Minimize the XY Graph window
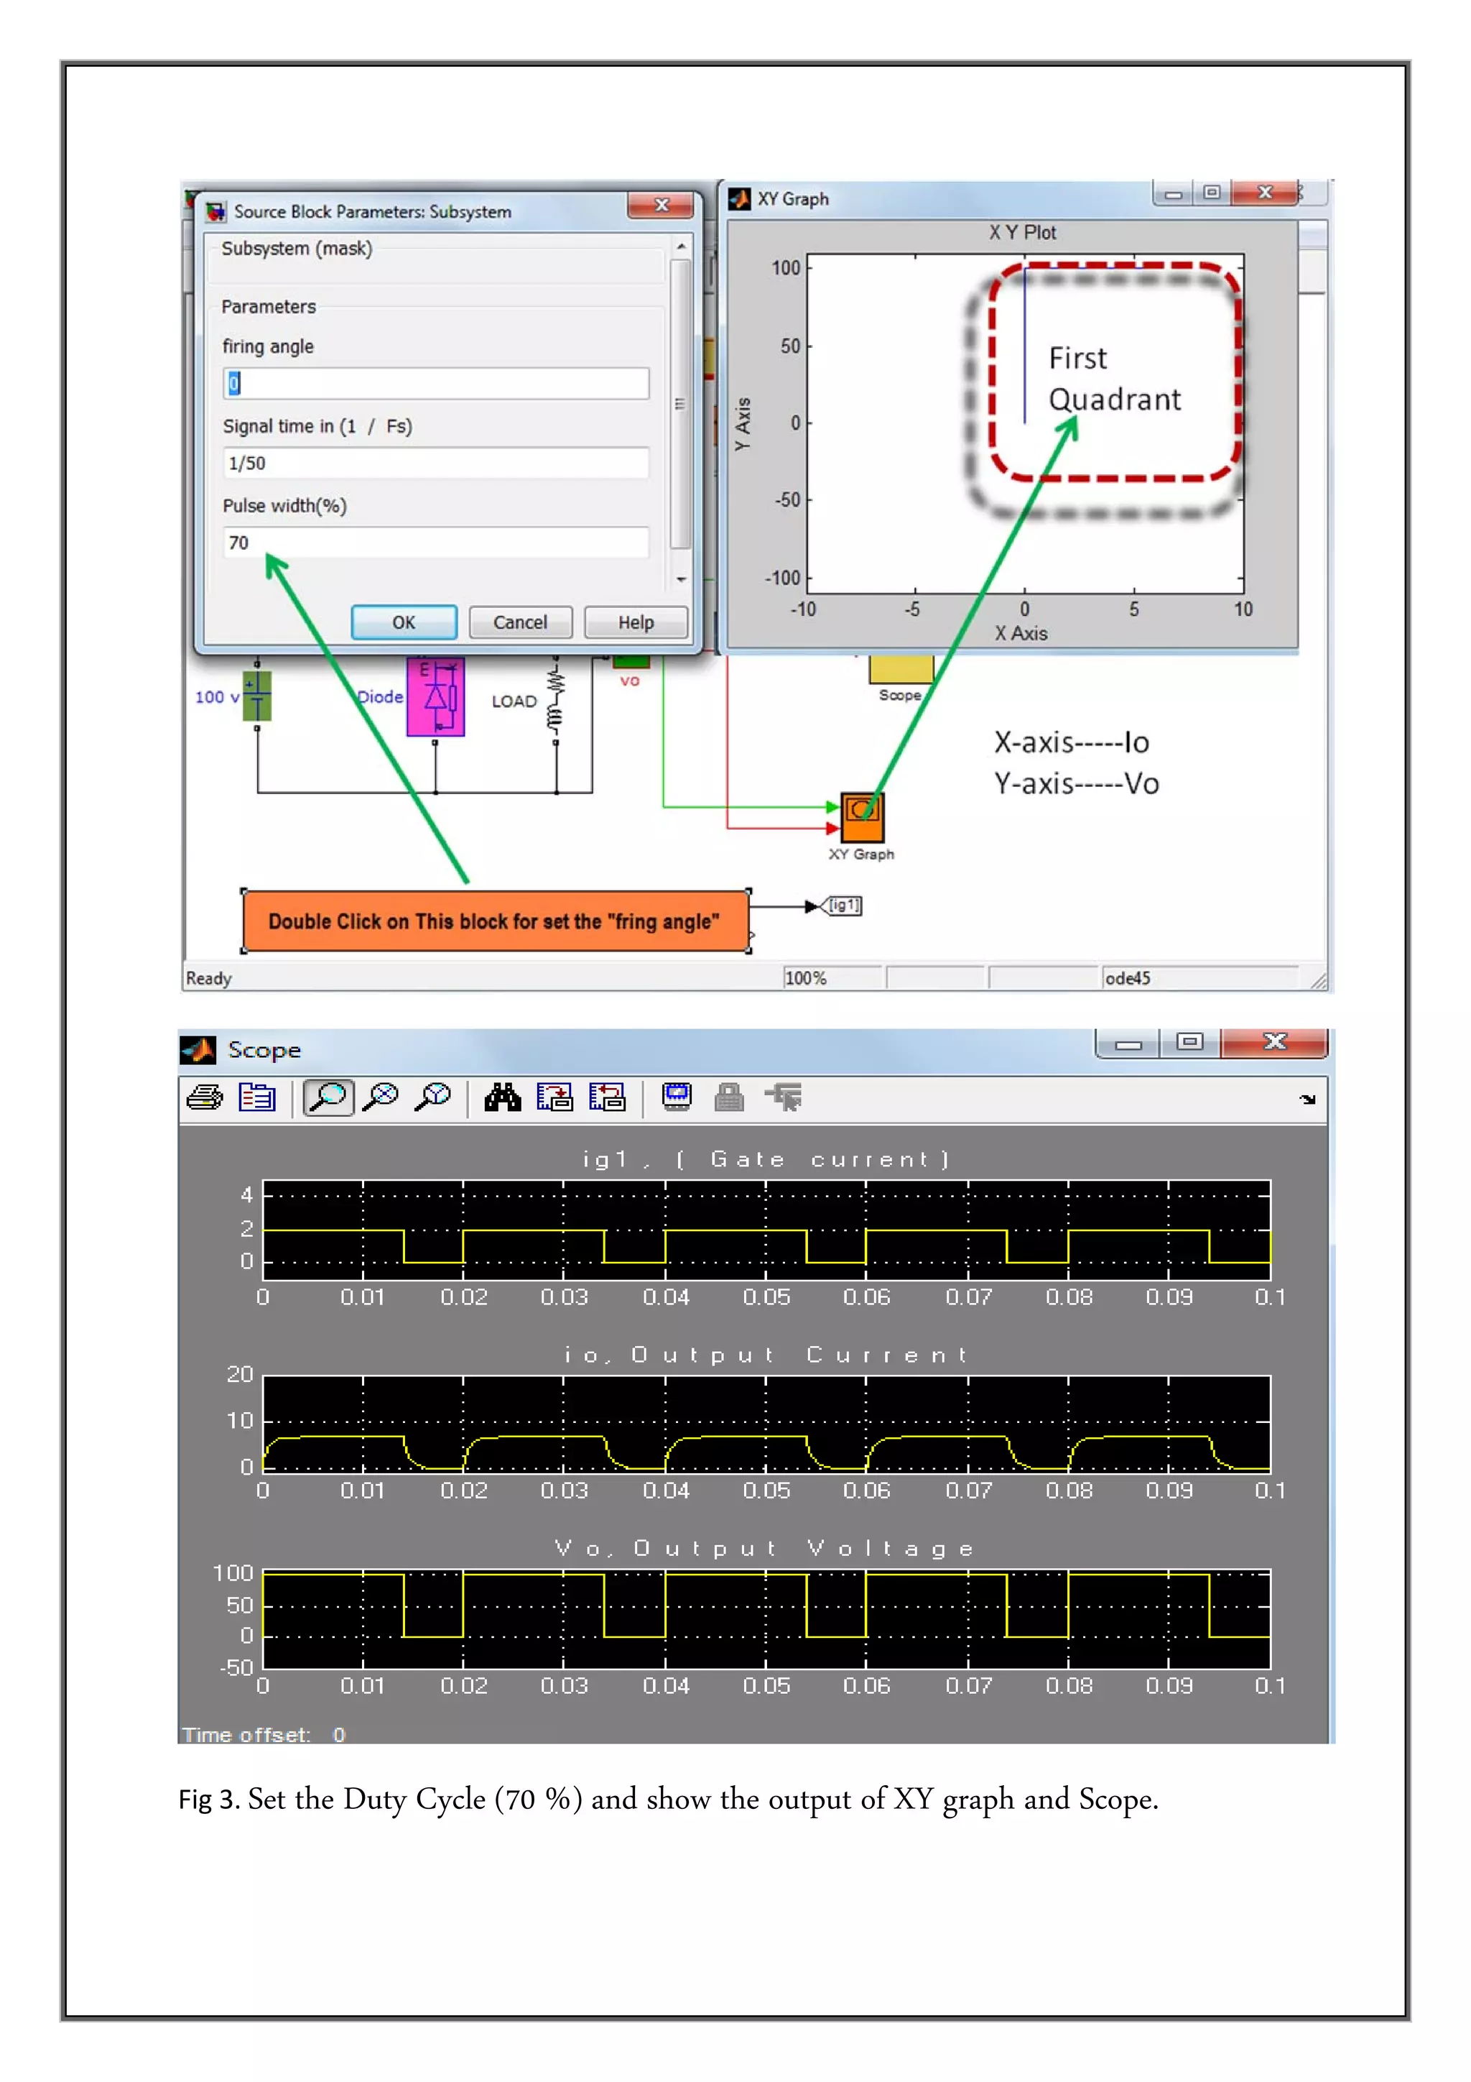 tap(1173, 193)
